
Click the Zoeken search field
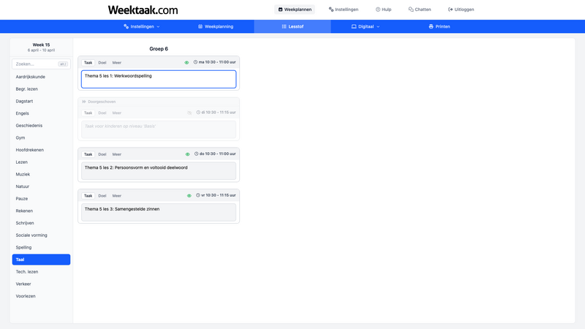[x=37, y=64]
